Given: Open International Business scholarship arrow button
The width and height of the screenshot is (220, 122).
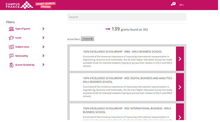Looking at the screenshot, I should point(180,112).
